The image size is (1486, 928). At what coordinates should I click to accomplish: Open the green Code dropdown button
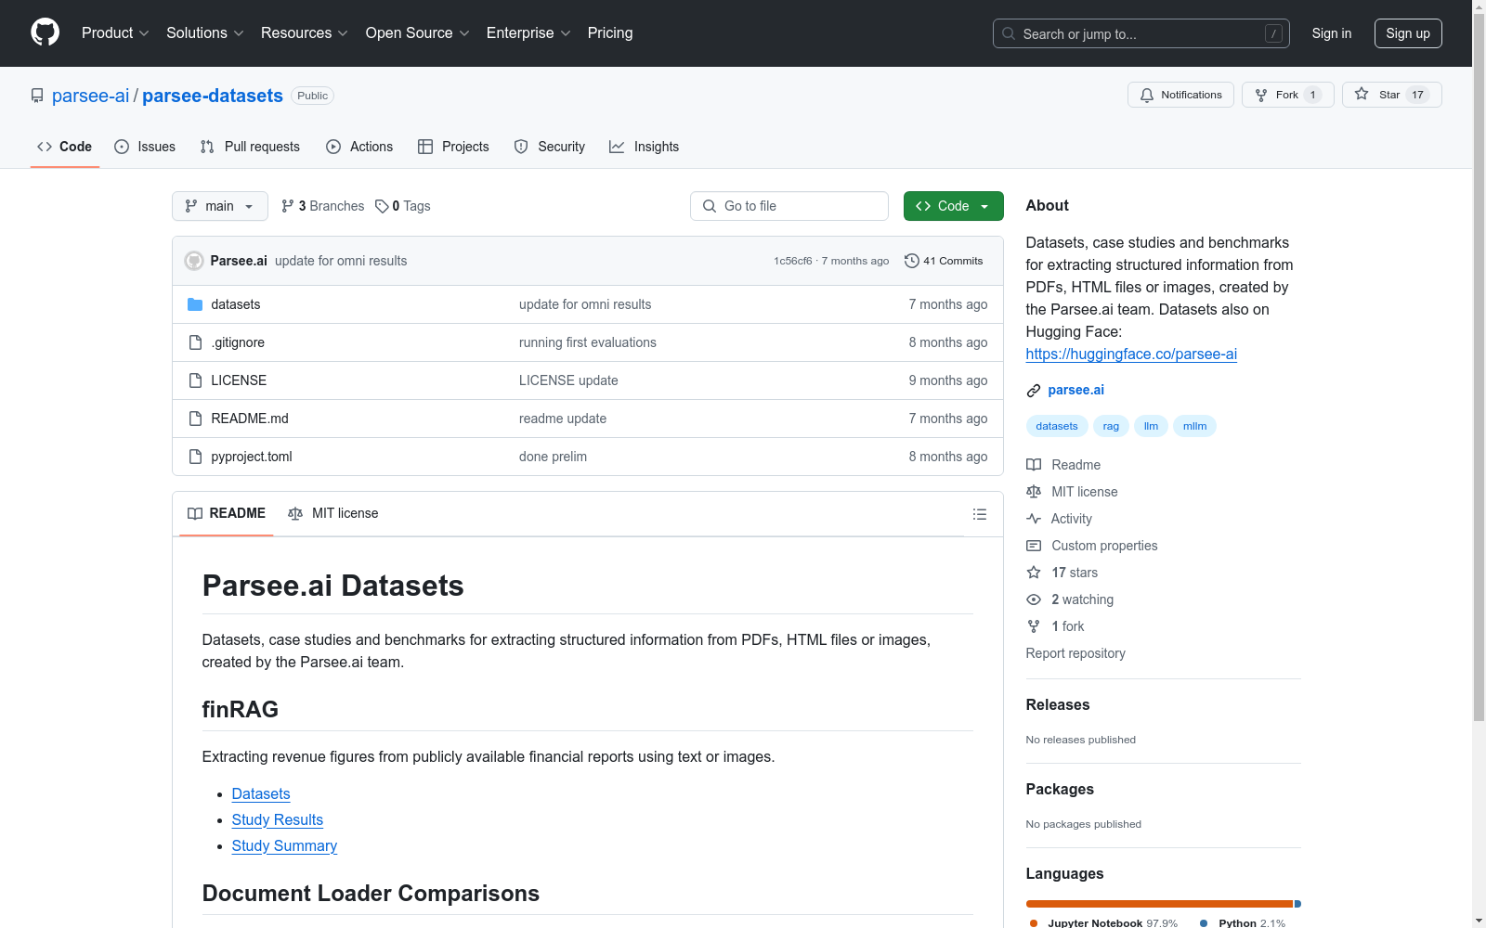pos(954,206)
